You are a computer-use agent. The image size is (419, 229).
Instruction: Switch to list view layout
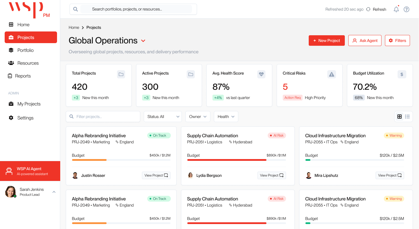[407, 117]
